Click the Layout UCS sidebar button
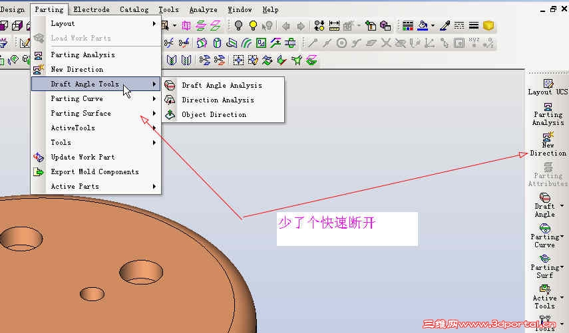 pos(548,87)
